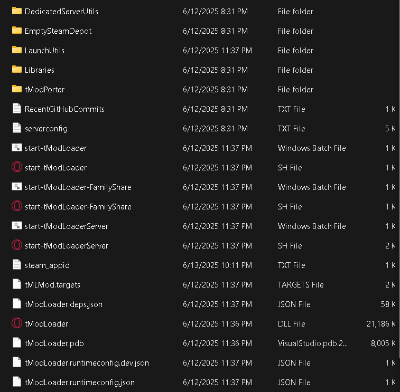Select the start-tModLoader batch file name
The image size is (400, 392).
point(56,148)
